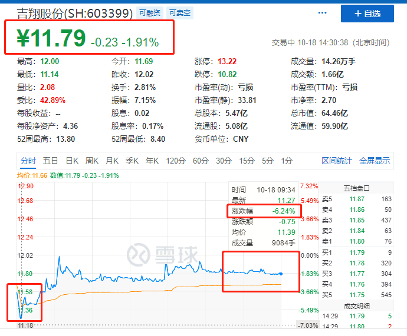Click the blue latest-price dot on chart
Image resolution: width=407 pixels, height=336 pixels.
coord(281,274)
